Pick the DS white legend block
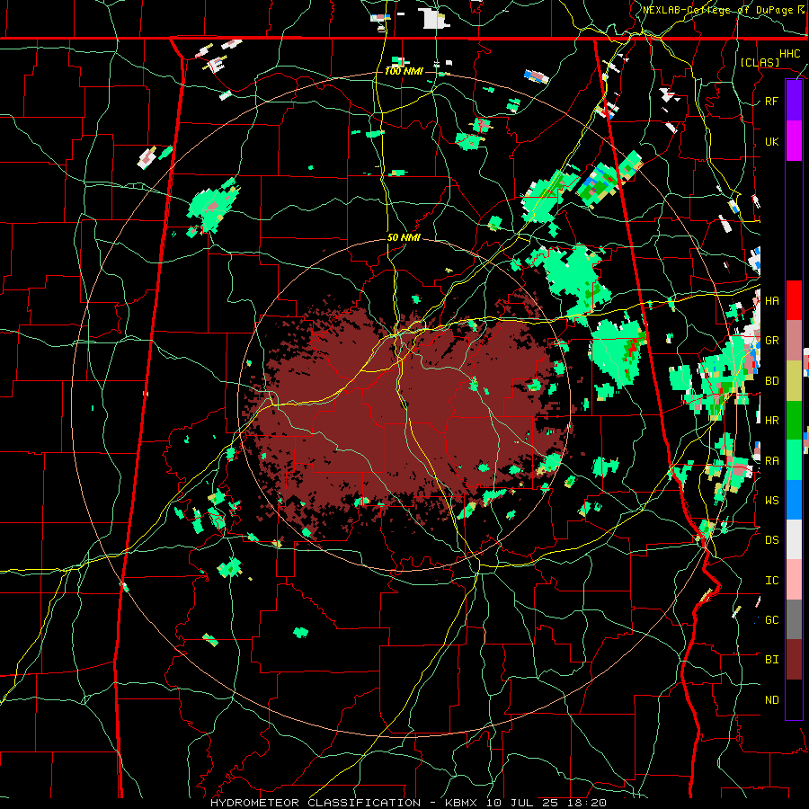809x809 pixels. [794, 539]
